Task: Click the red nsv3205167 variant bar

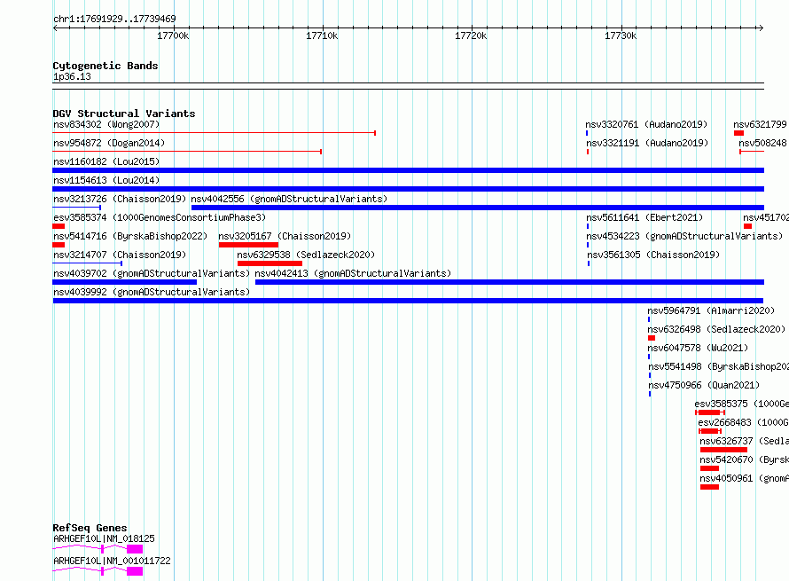Action: pos(248,245)
